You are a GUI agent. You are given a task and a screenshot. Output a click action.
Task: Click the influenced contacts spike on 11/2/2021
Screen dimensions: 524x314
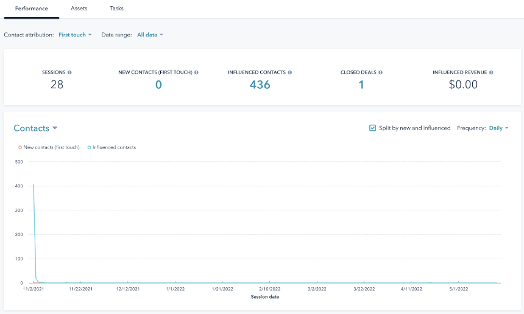34,185
